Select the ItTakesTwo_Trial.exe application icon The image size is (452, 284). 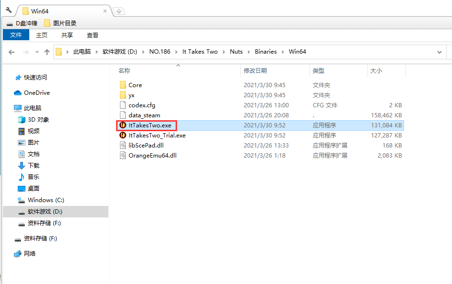coord(123,135)
